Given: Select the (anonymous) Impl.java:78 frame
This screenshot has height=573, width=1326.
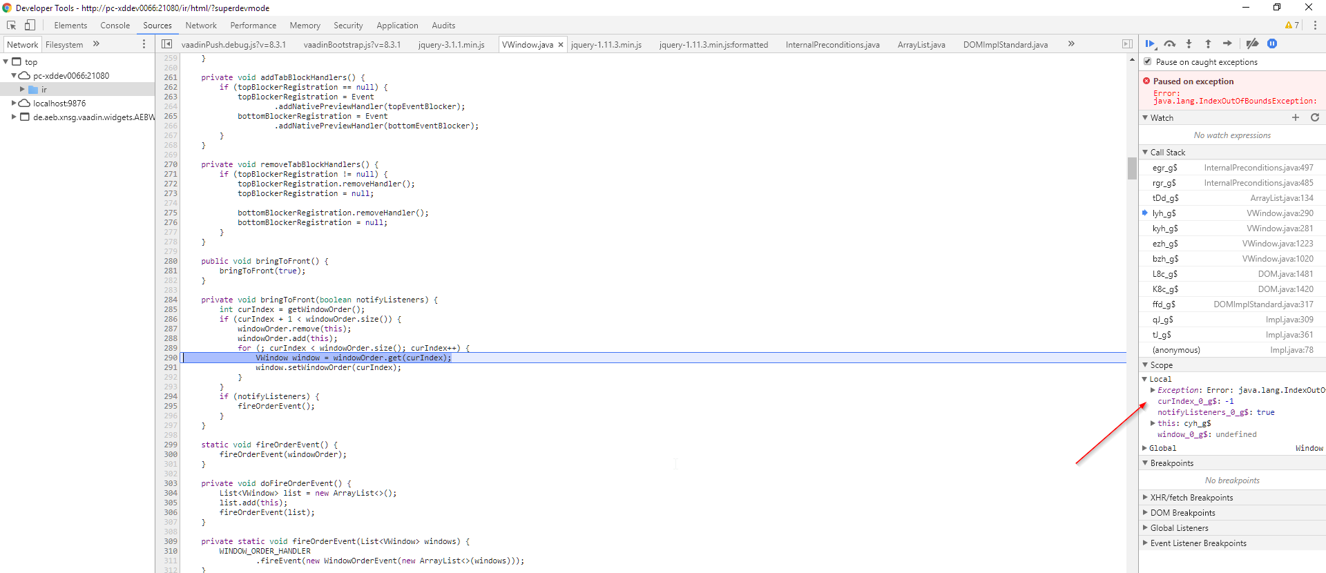Looking at the screenshot, I should point(1233,349).
